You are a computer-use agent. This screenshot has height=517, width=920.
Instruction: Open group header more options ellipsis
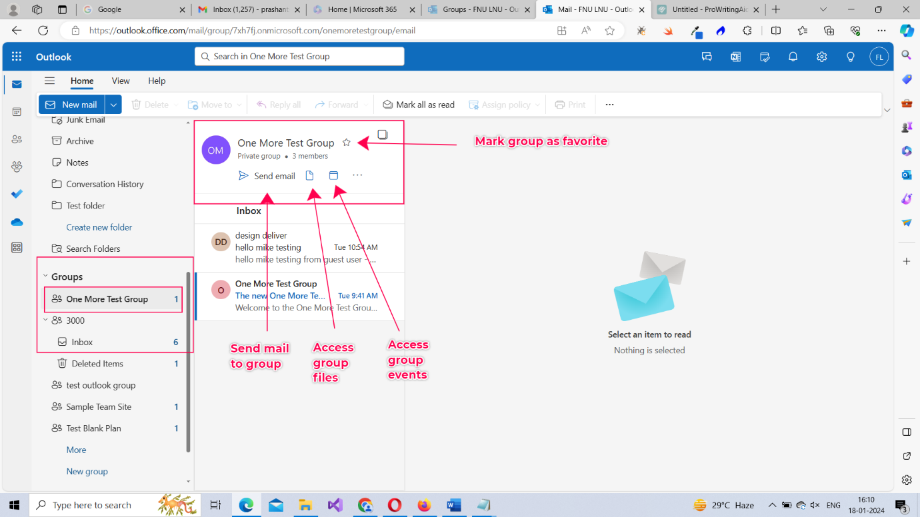(357, 175)
